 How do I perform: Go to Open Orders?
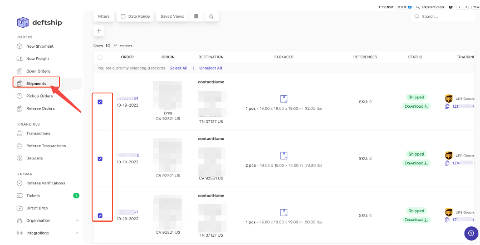click(38, 71)
